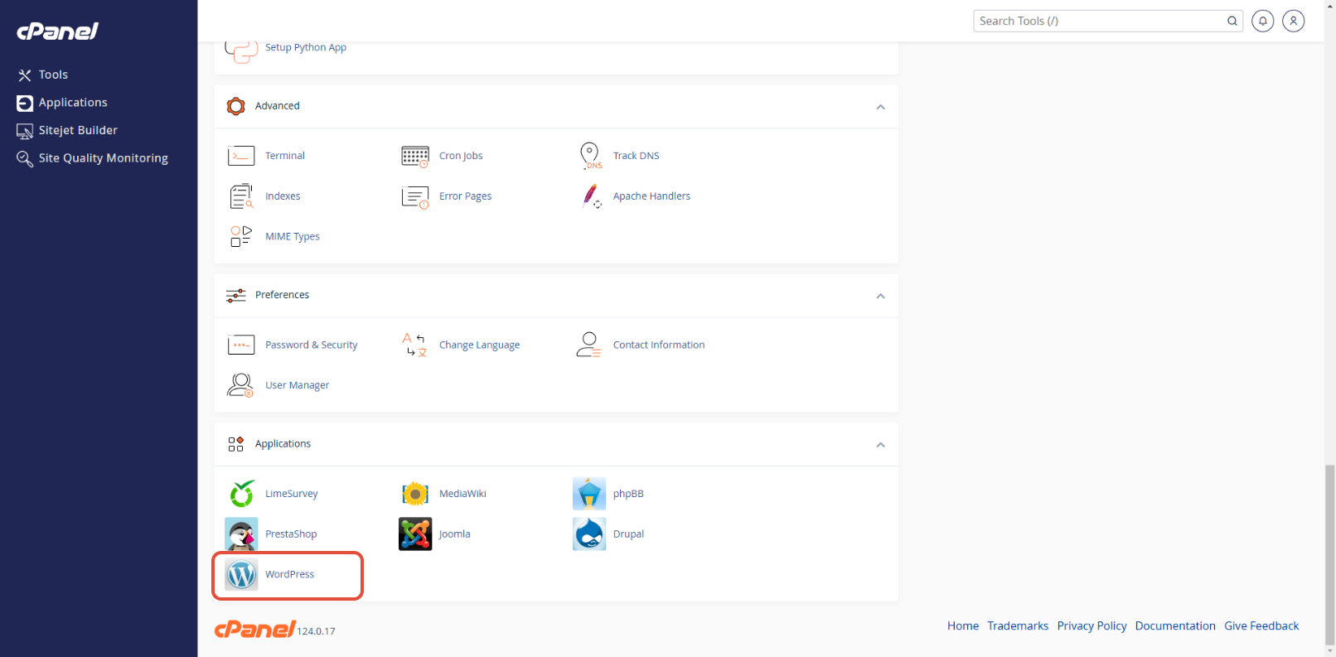Click the Track DNS link
Image resolution: width=1336 pixels, height=657 pixels.
[x=637, y=156]
